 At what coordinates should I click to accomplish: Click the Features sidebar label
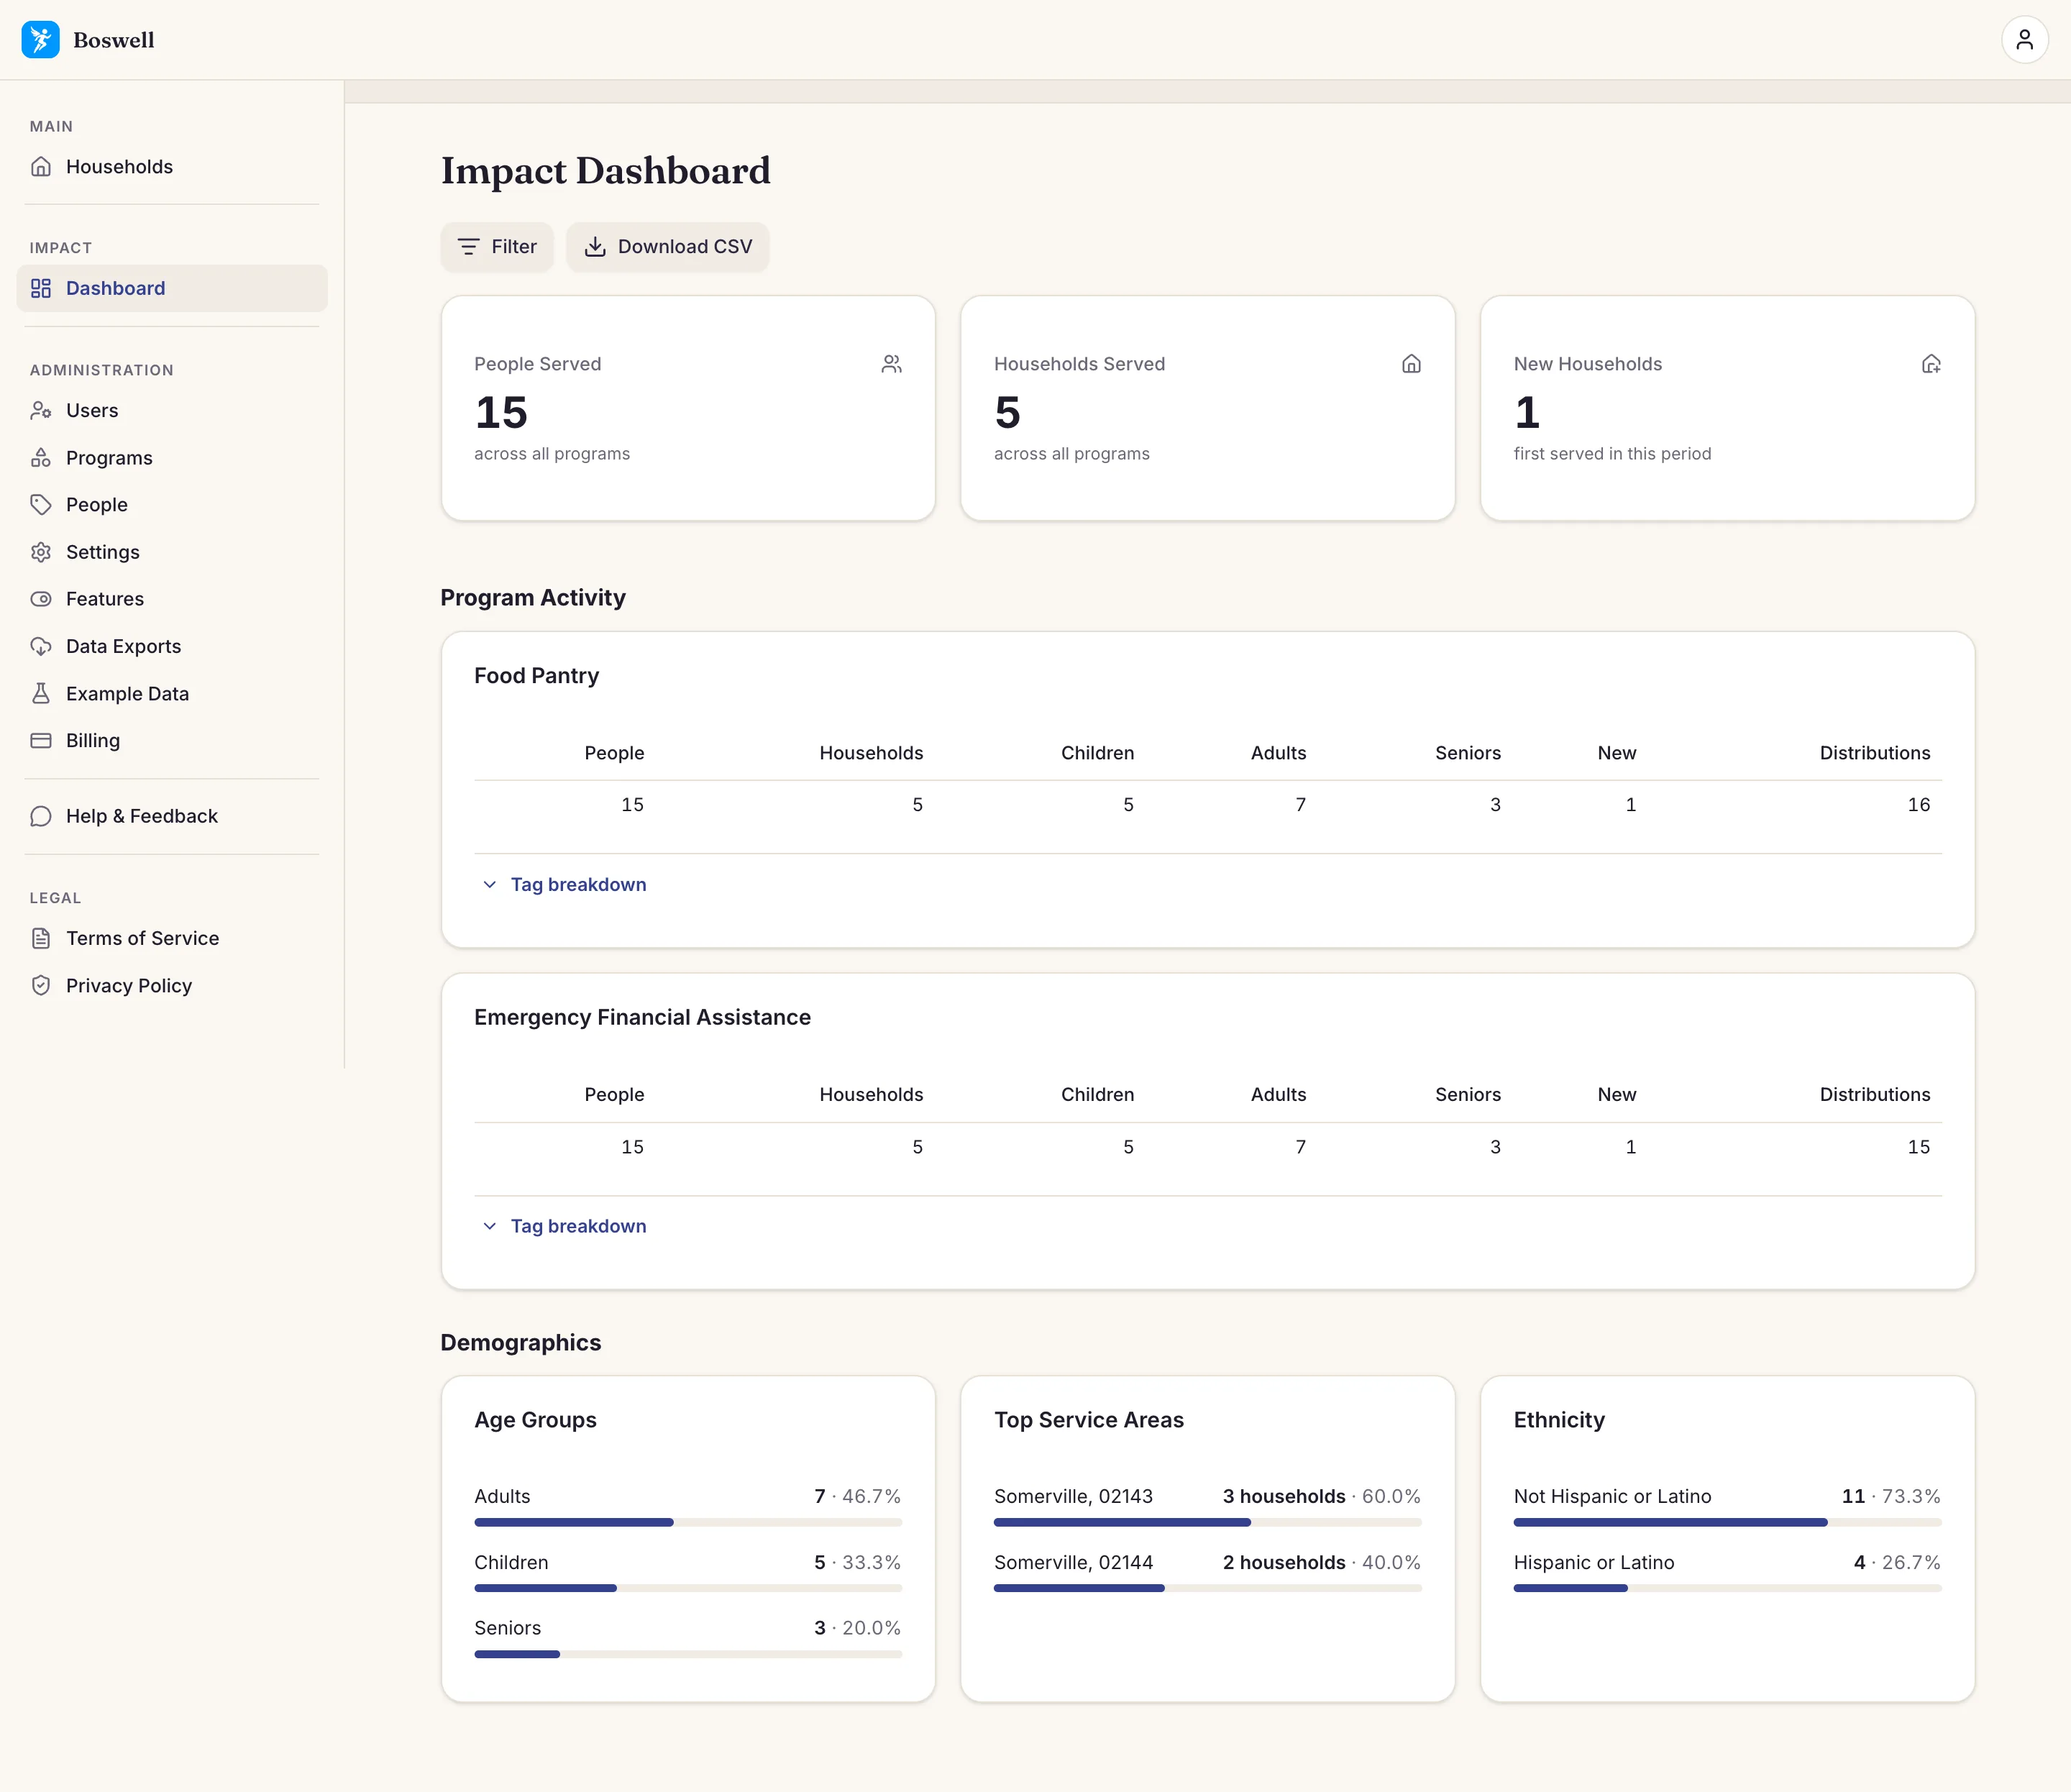(x=105, y=599)
